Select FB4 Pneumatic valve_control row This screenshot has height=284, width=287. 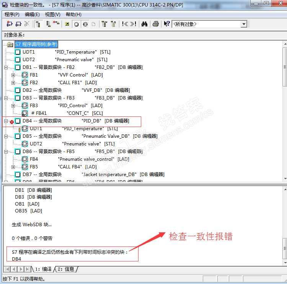coord(80,159)
